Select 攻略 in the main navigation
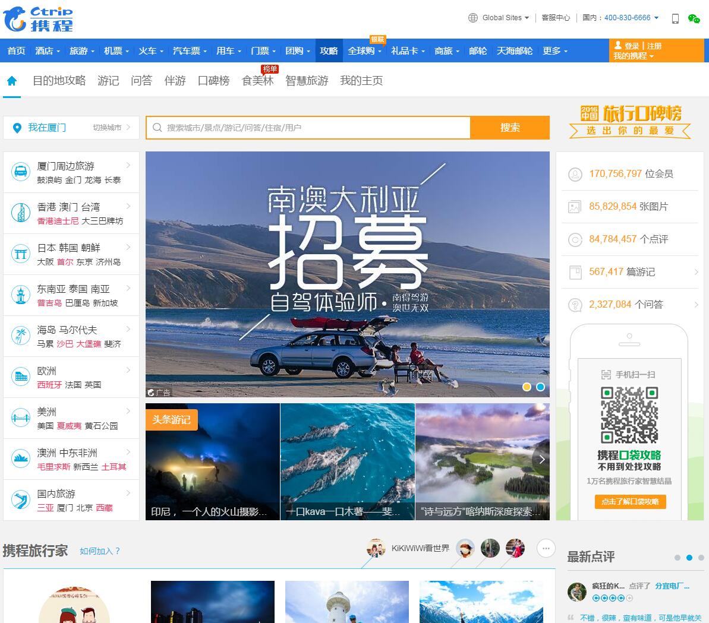The width and height of the screenshot is (709, 623). [x=329, y=50]
